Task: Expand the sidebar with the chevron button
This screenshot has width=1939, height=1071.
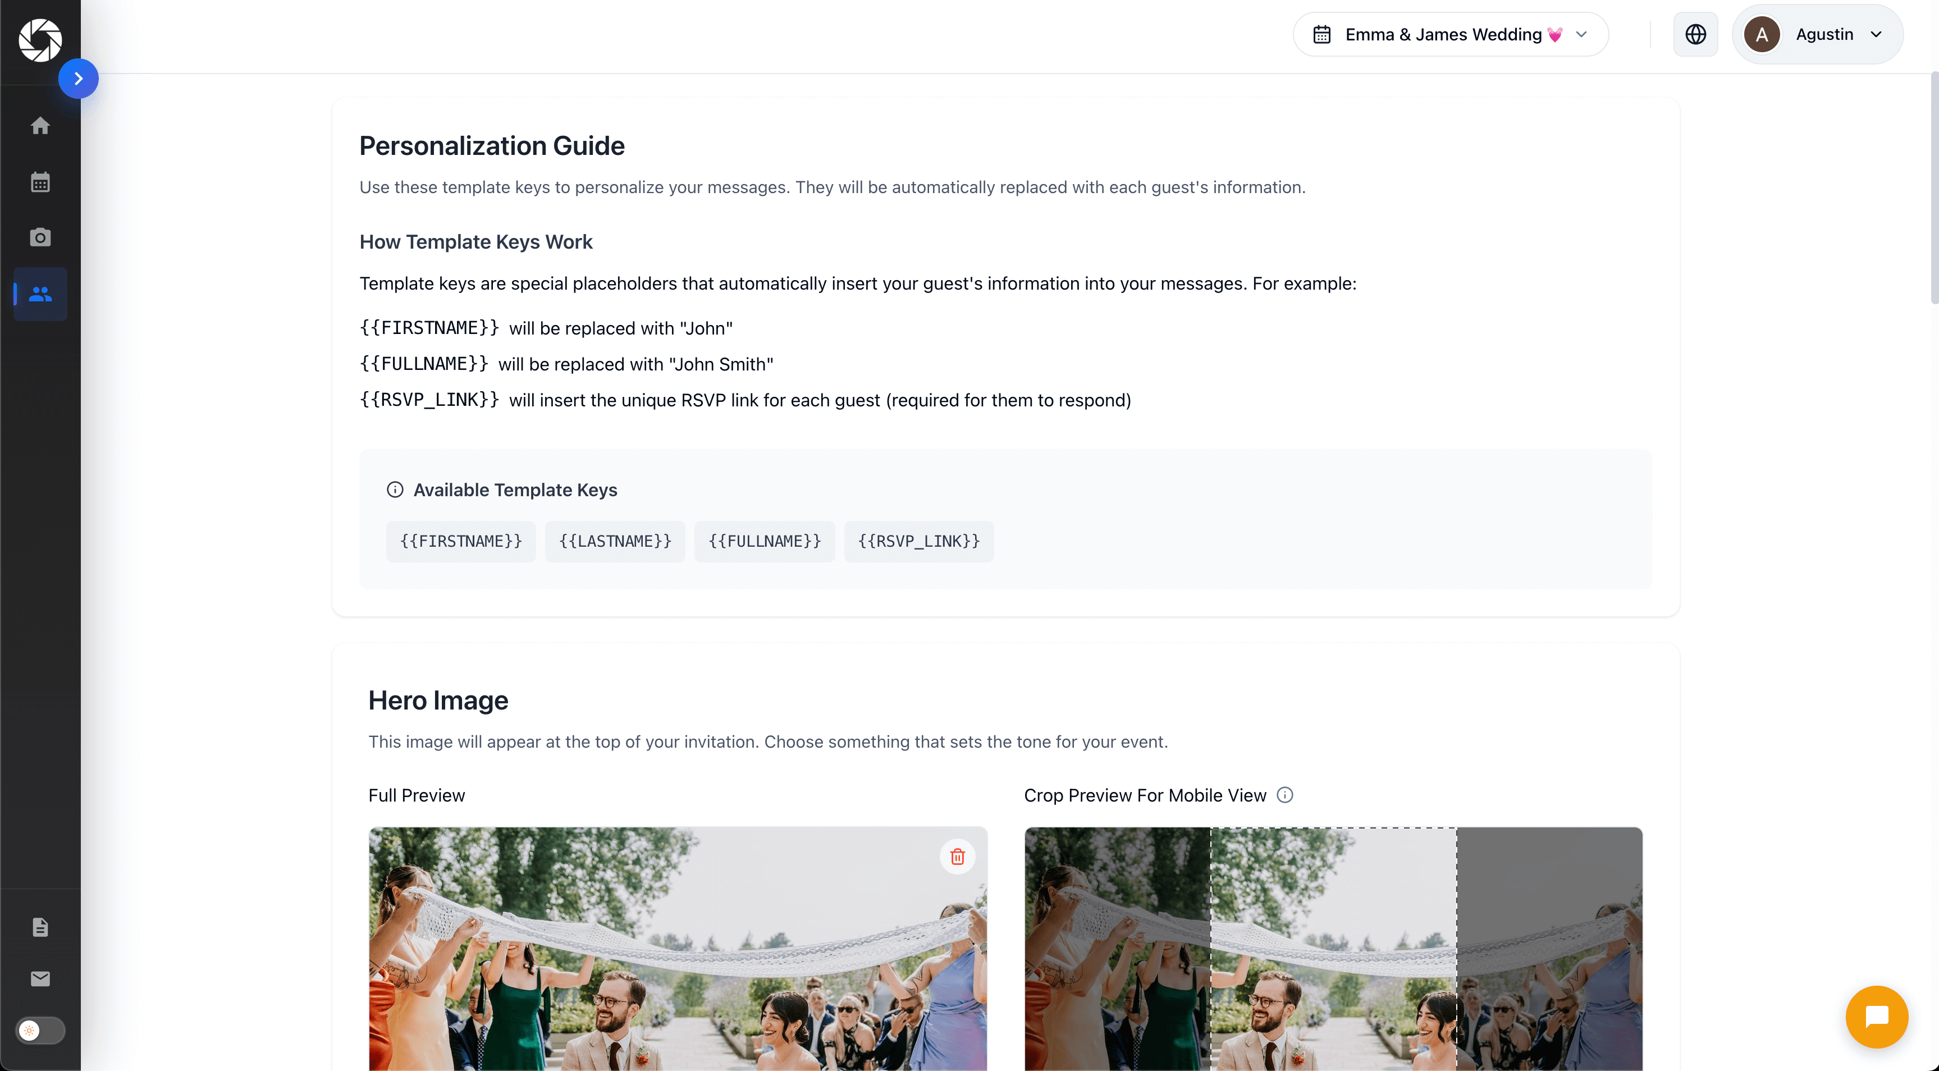Action: tap(79, 77)
